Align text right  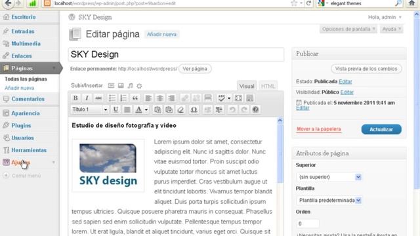(x=171, y=98)
